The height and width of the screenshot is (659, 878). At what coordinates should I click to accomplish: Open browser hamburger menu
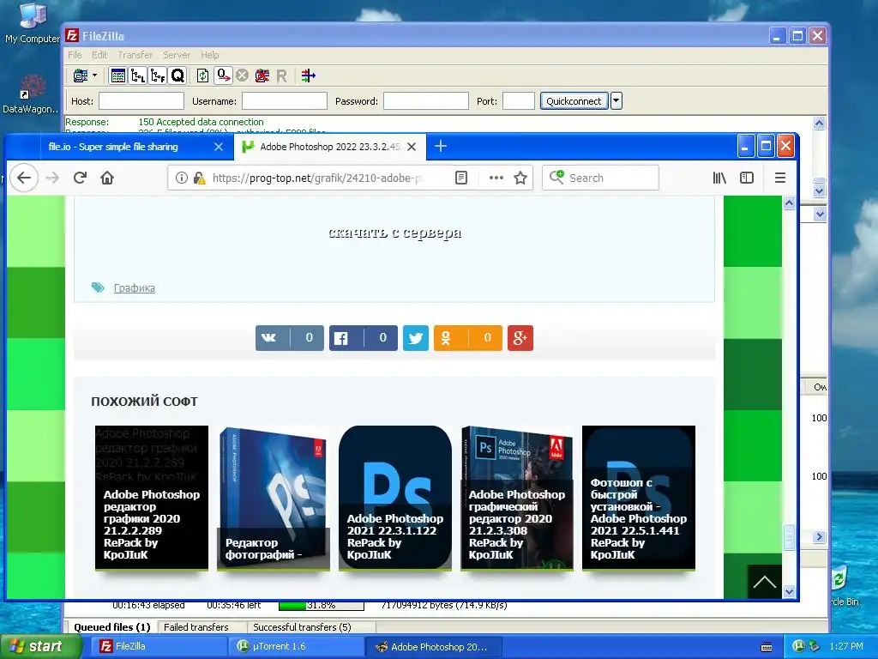click(x=780, y=178)
